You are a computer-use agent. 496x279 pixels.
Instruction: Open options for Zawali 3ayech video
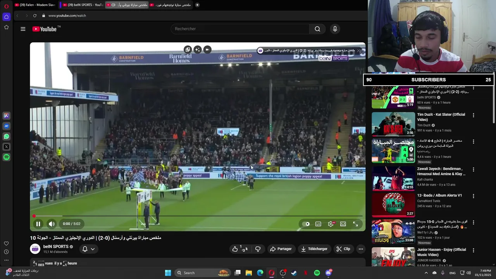click(x=473, y=169)
